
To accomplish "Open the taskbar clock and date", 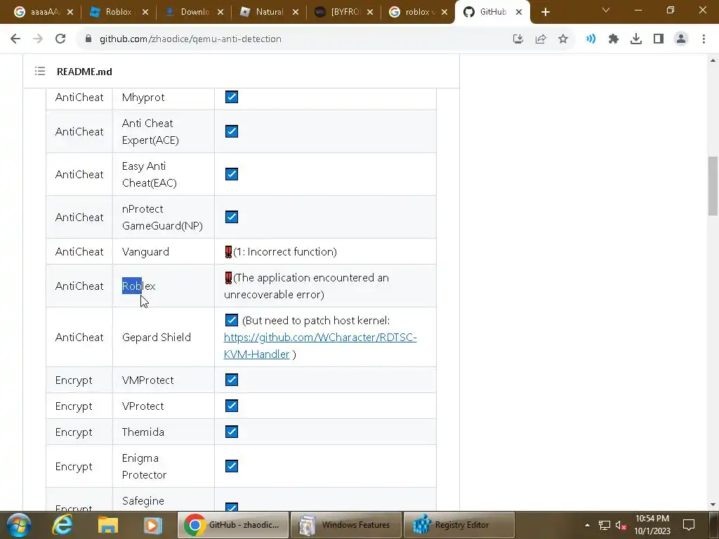I will click(x=652, y=525).
